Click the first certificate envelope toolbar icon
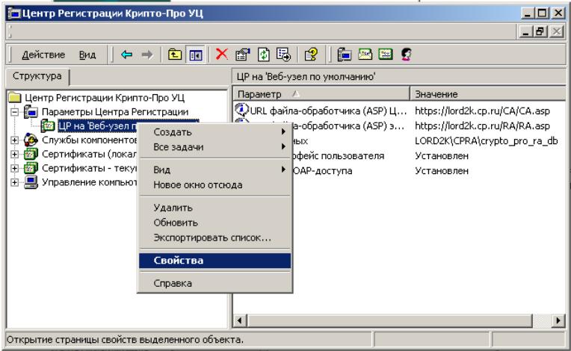 [x=365, y=55]
